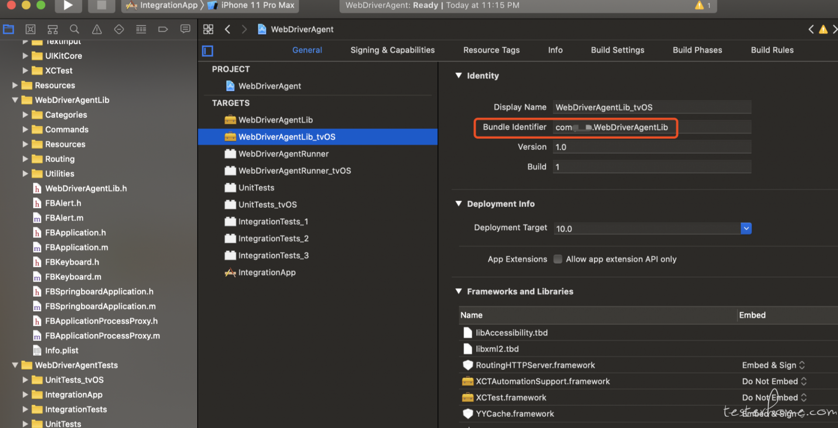Change embed option for XCTest.framework
This screenshot has height=428, width=838.
click(774, 397)
